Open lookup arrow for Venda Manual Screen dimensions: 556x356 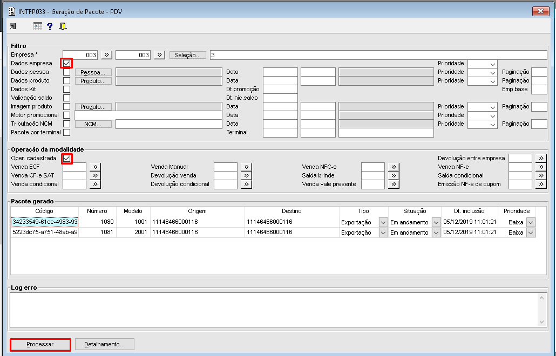(246, 167)
